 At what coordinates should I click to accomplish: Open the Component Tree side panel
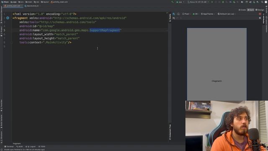(170, 132)
